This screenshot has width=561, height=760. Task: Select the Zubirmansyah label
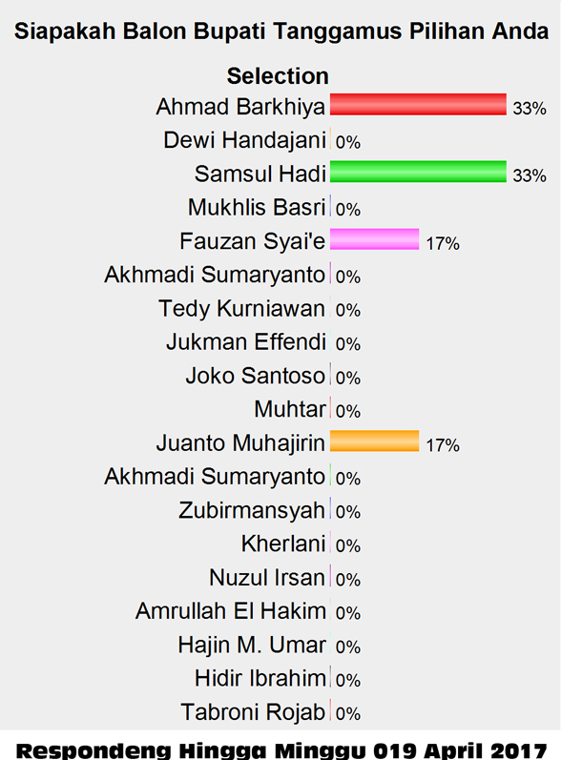(x=252, y=510)
